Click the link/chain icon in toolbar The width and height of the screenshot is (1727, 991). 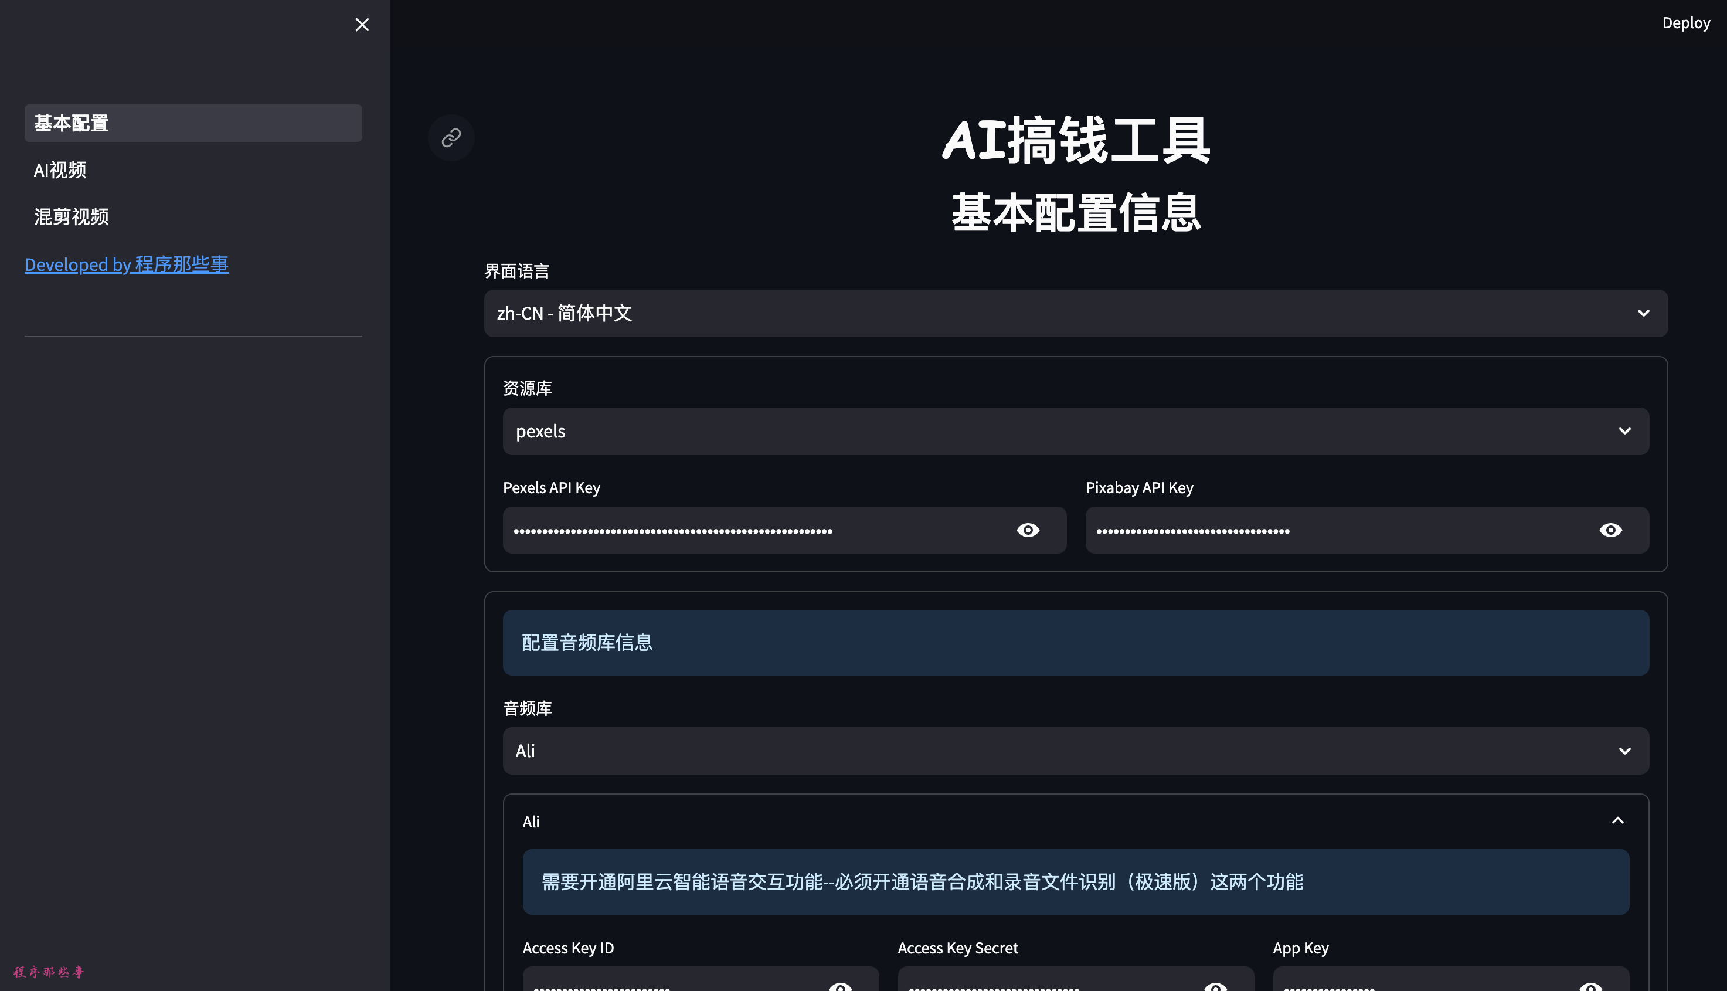(451, 138)
